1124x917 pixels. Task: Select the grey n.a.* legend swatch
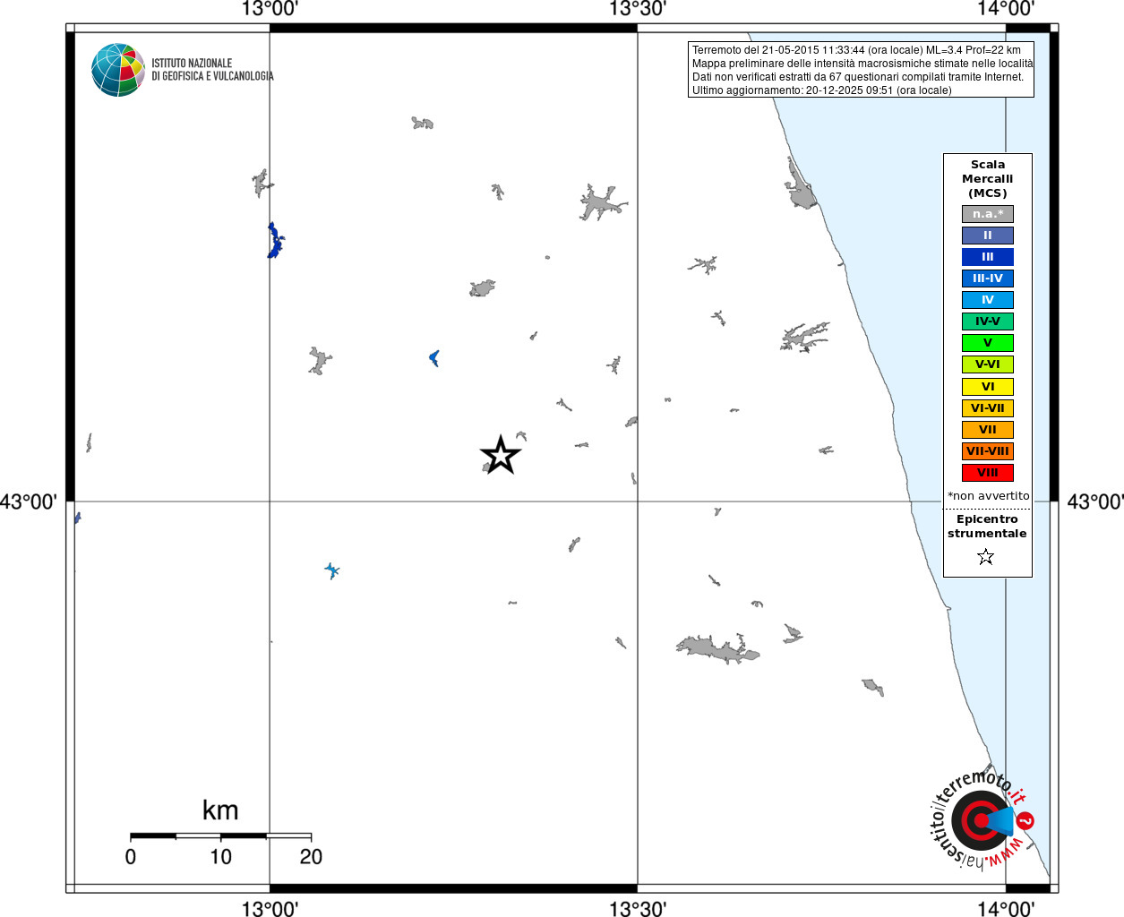point(988,214)
